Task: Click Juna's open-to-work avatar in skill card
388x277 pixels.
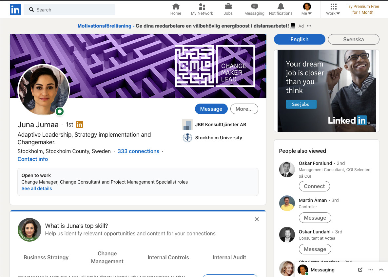Action: [29, 230]
